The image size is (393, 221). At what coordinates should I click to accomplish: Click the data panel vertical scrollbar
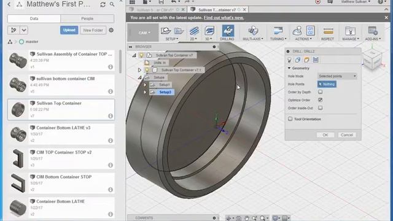coord(120,61)
